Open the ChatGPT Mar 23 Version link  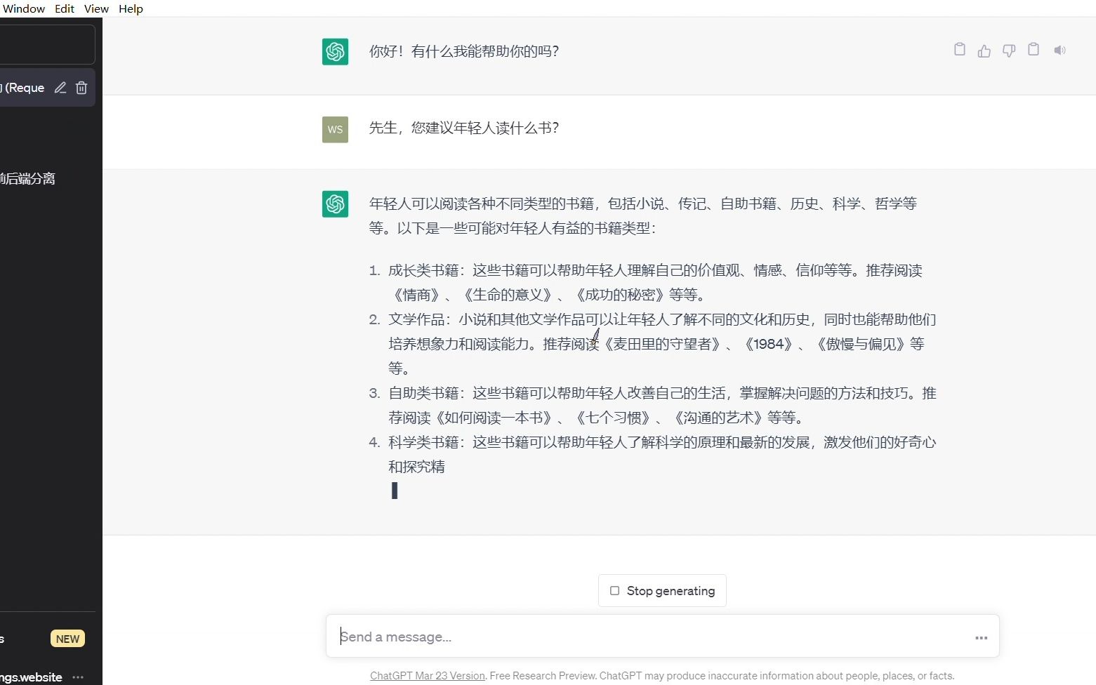tap(427, 675)
